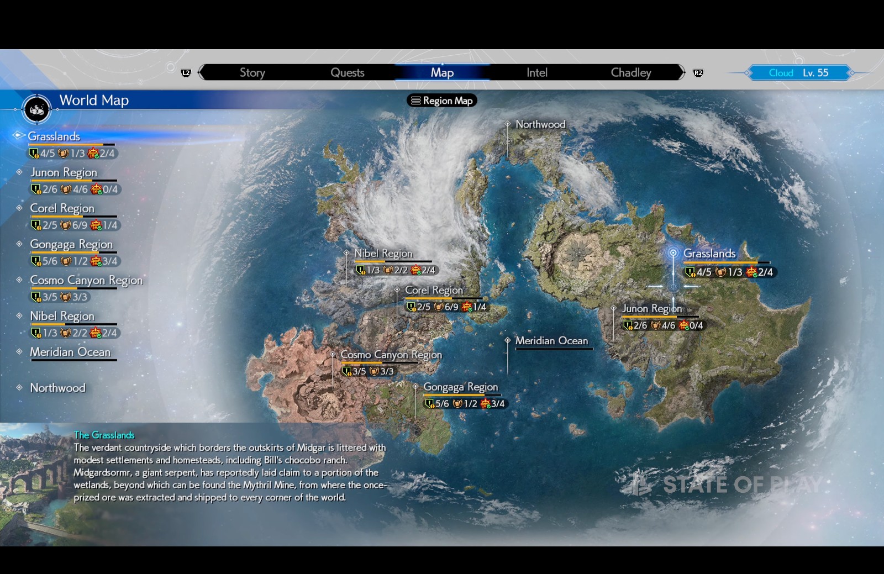Go to the Chadley tab
This screenshot has width=884, height=574.
630,72
